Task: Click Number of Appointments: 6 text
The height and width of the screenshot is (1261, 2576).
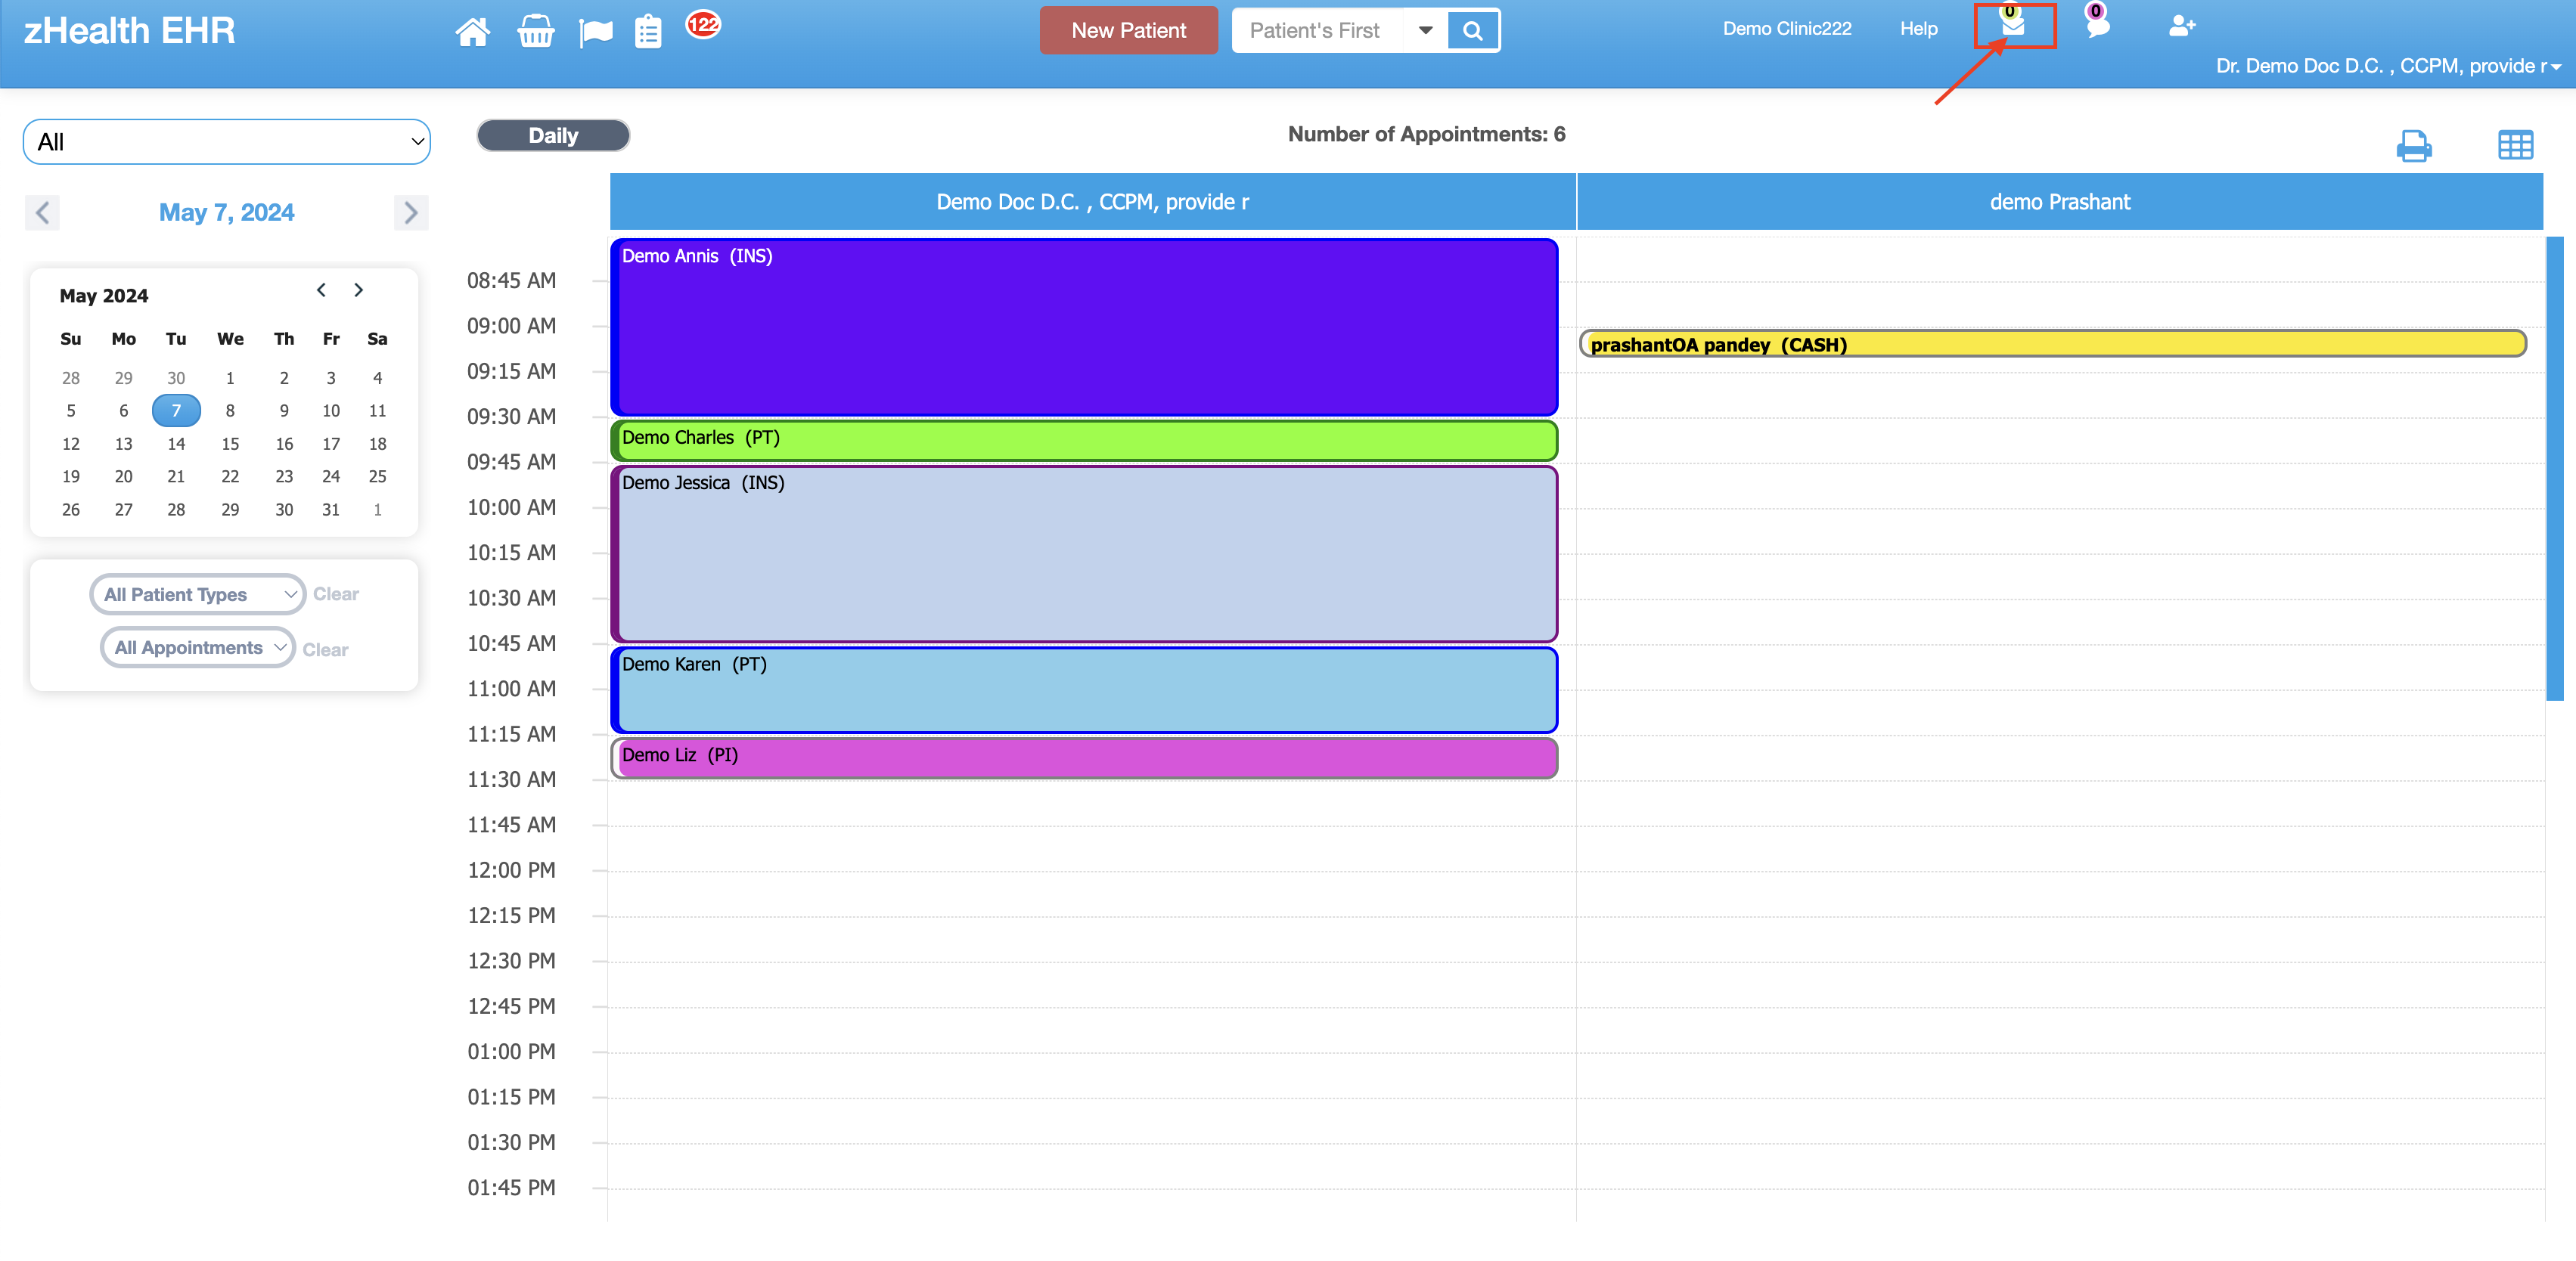Action: click(1426, 135)
